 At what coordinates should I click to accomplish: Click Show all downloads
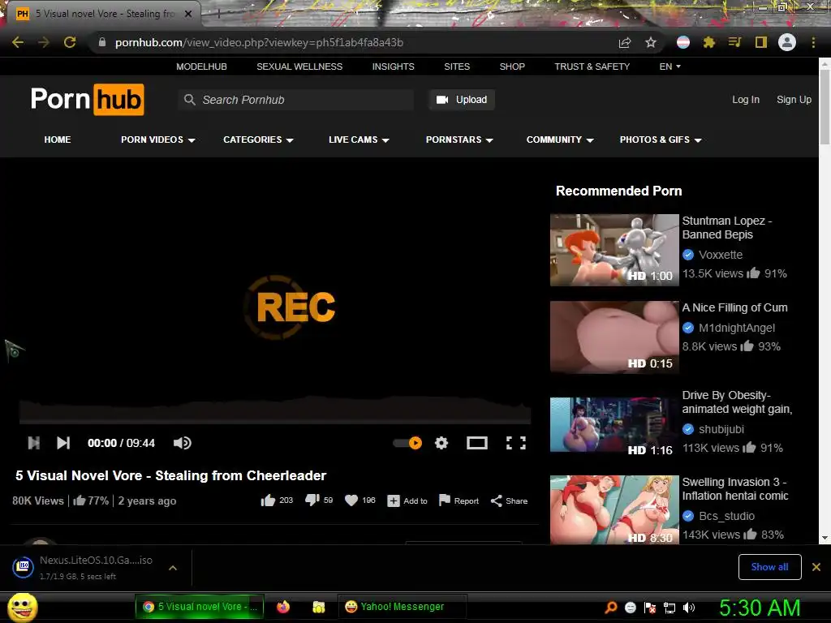pyautogui.click(x=769, y=567)
